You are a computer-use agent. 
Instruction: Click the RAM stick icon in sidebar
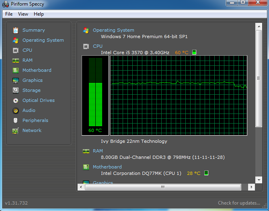pyautogui.click(x=16, y=61)
